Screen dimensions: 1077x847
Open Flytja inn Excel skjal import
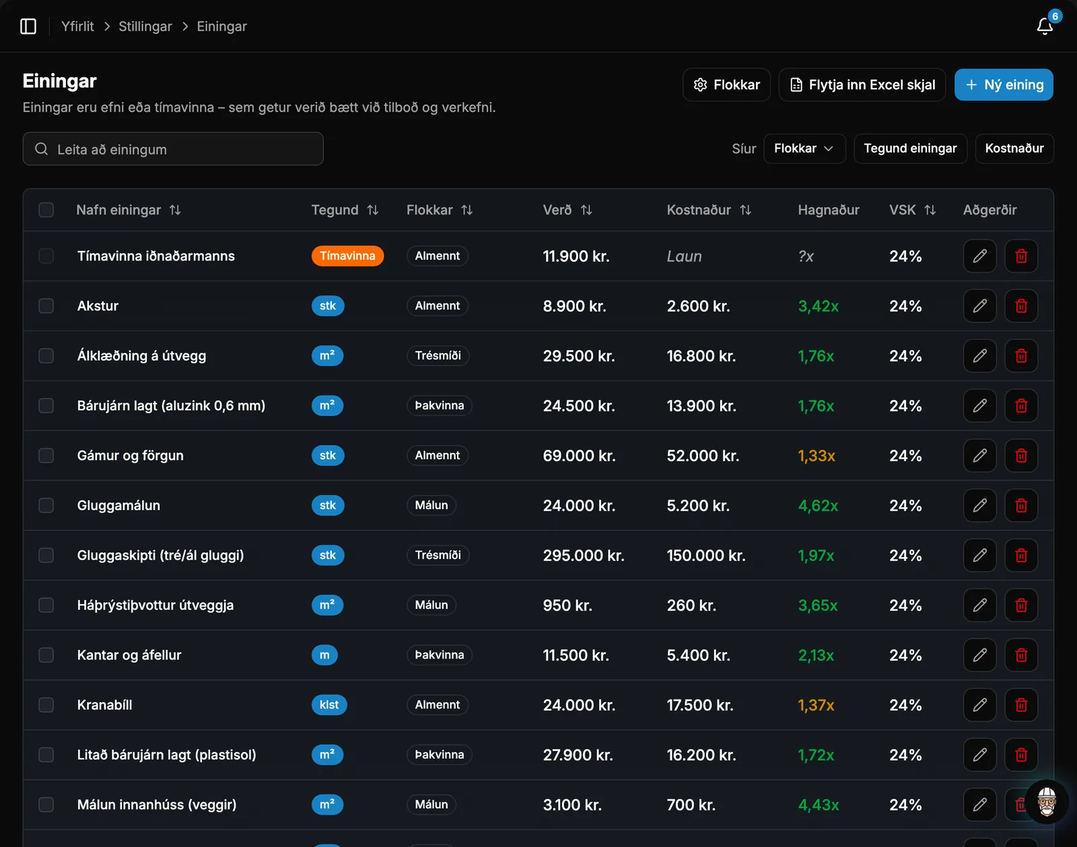862,85
